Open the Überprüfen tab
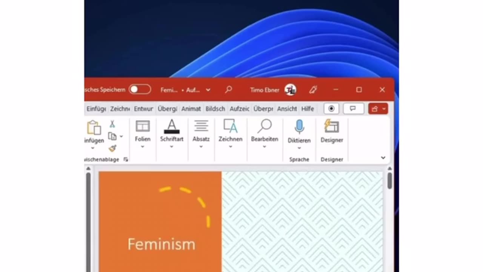Viewport: 483px width, 272px height. [x=263, y=109]
